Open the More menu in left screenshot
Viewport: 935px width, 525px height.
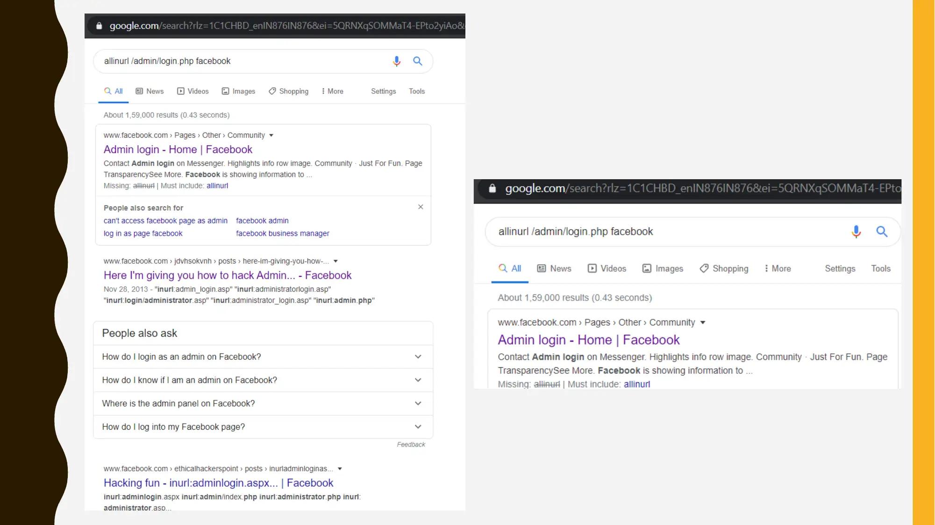(332, 91)
